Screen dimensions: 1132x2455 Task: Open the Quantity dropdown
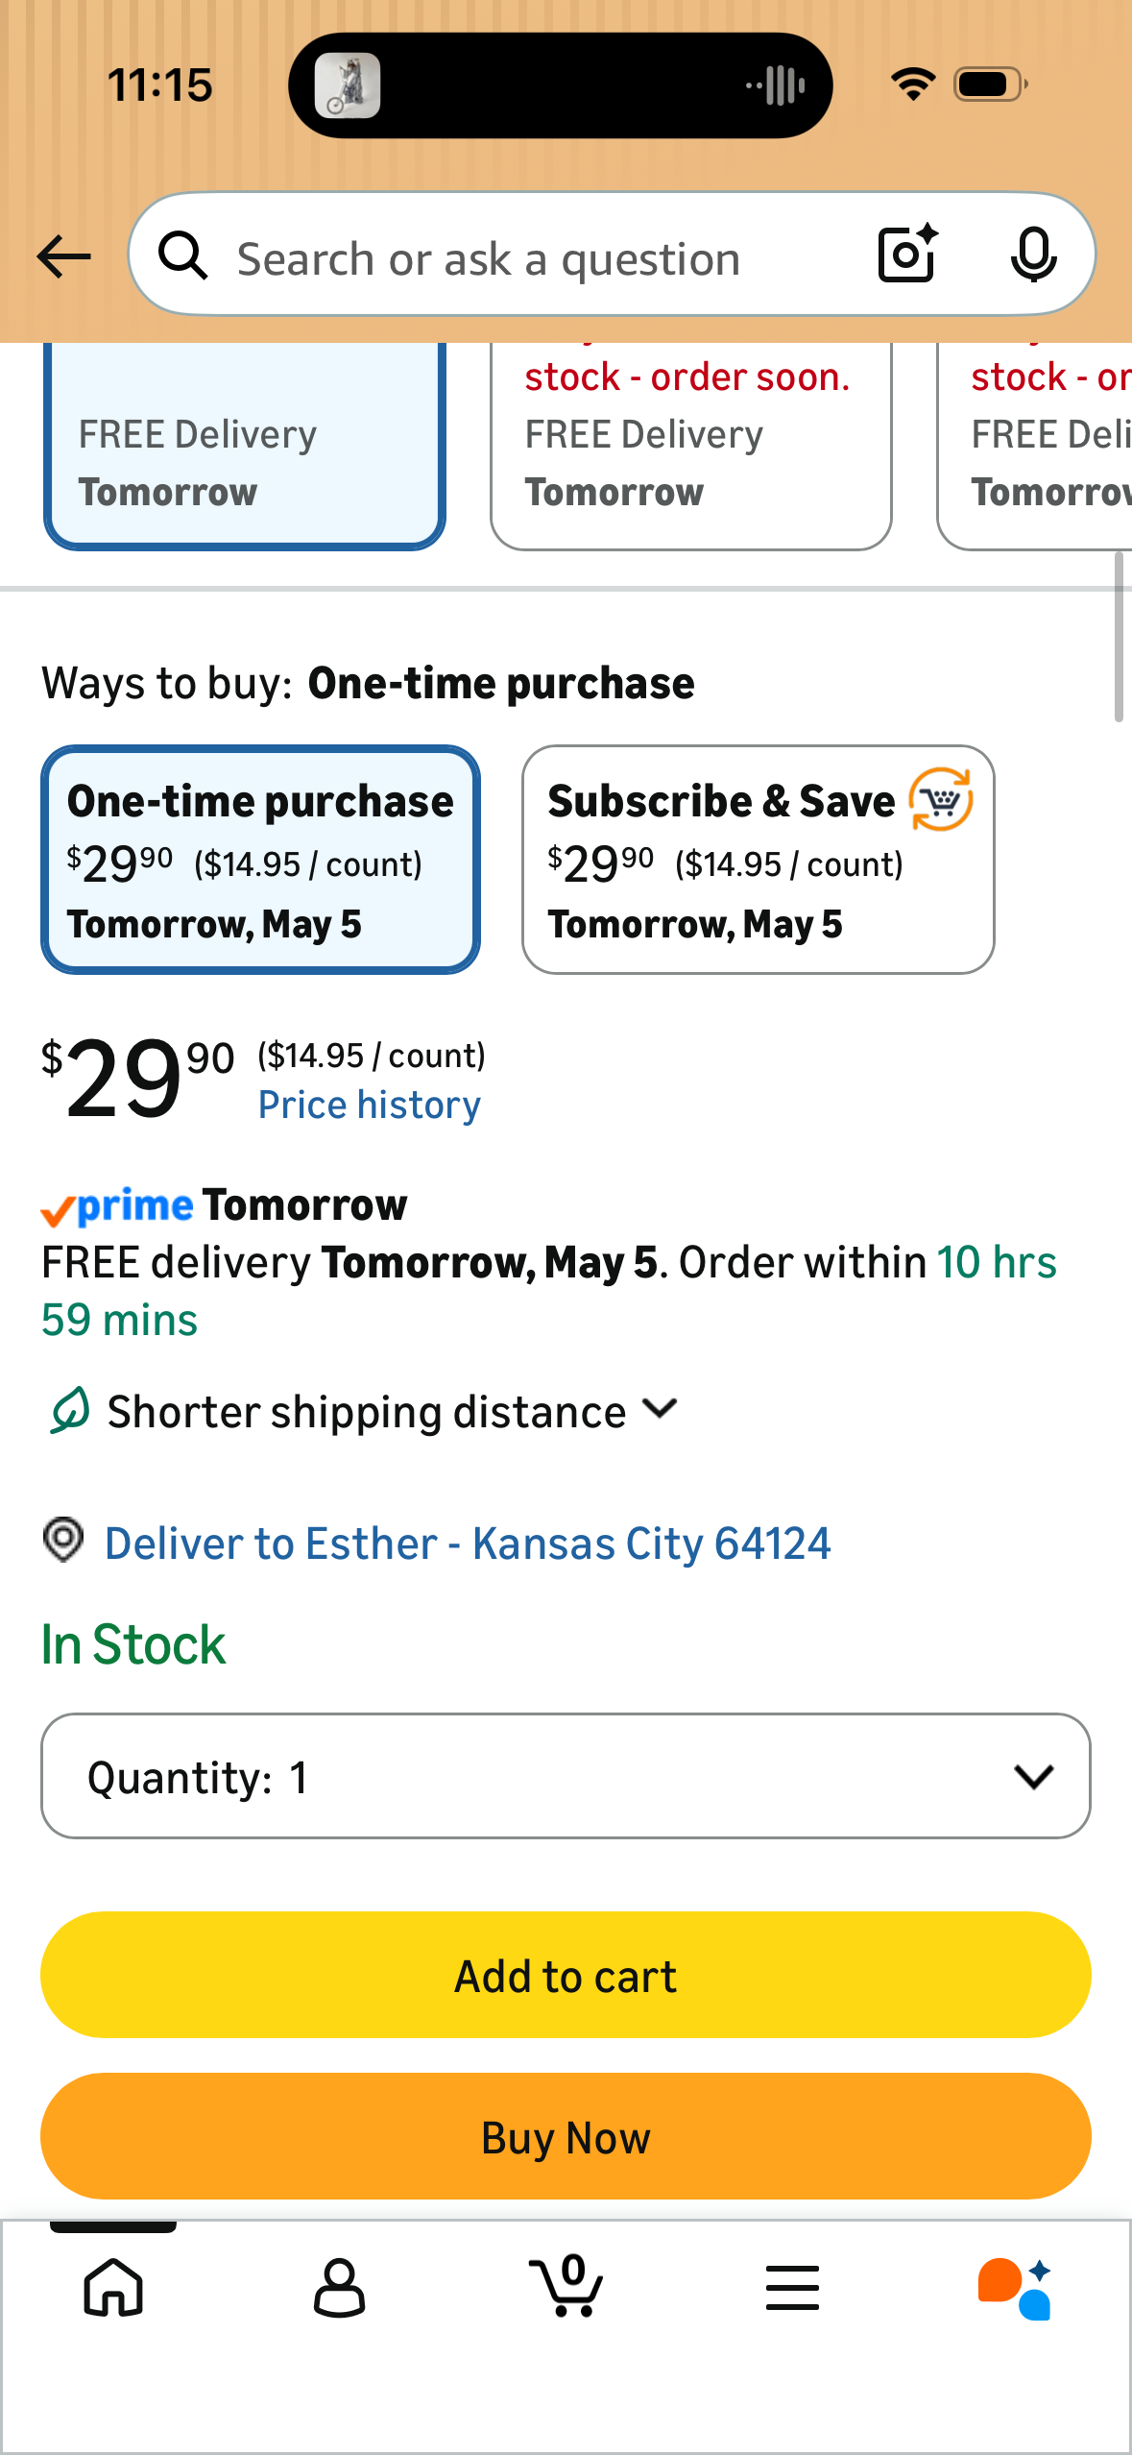point(566,1776)
